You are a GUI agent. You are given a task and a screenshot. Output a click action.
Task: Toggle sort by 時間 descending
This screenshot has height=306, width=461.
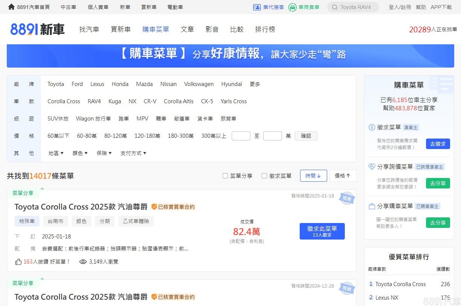point(313,176)
